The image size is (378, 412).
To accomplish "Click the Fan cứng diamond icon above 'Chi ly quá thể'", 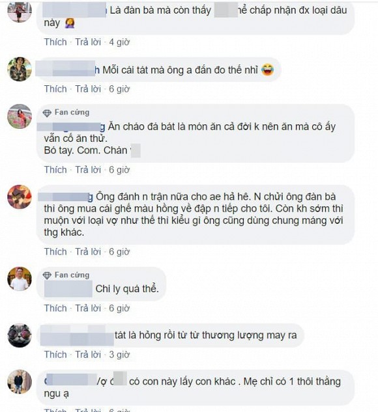I will [47, 275].
